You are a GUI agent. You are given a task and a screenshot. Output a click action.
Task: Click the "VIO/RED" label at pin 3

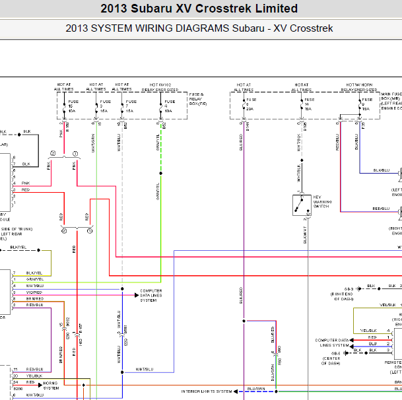click(34, 292)
